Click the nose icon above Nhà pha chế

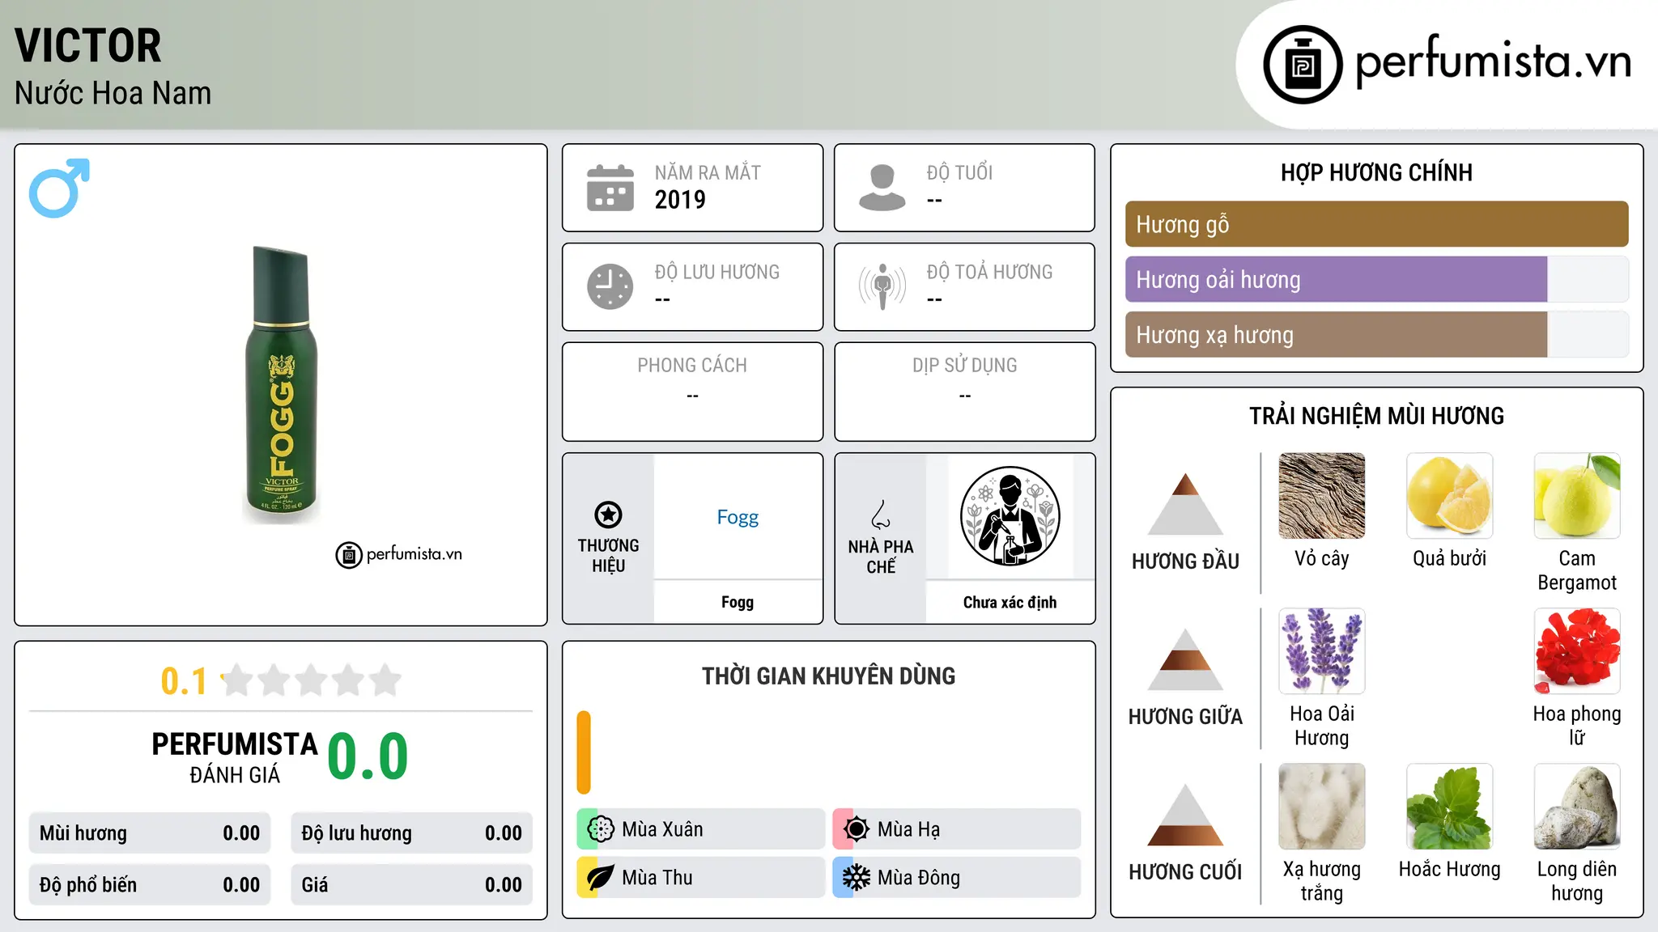[x=881, y=515]
